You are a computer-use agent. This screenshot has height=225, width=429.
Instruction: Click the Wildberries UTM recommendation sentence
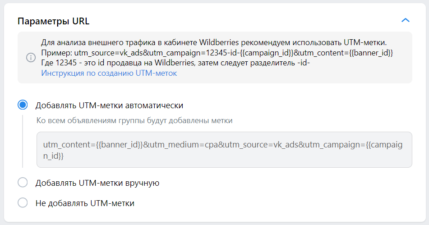coord(217,42)
